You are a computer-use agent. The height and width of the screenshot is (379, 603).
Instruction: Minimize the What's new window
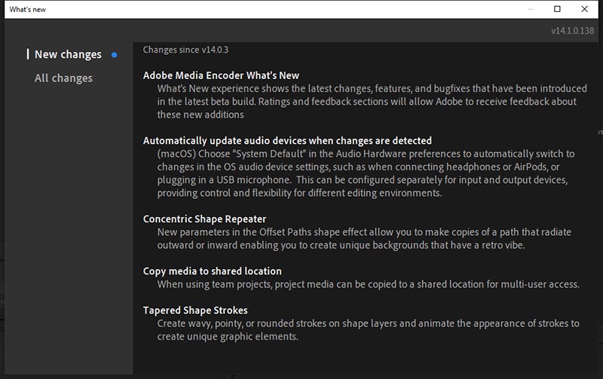click(x=531, y=9)
